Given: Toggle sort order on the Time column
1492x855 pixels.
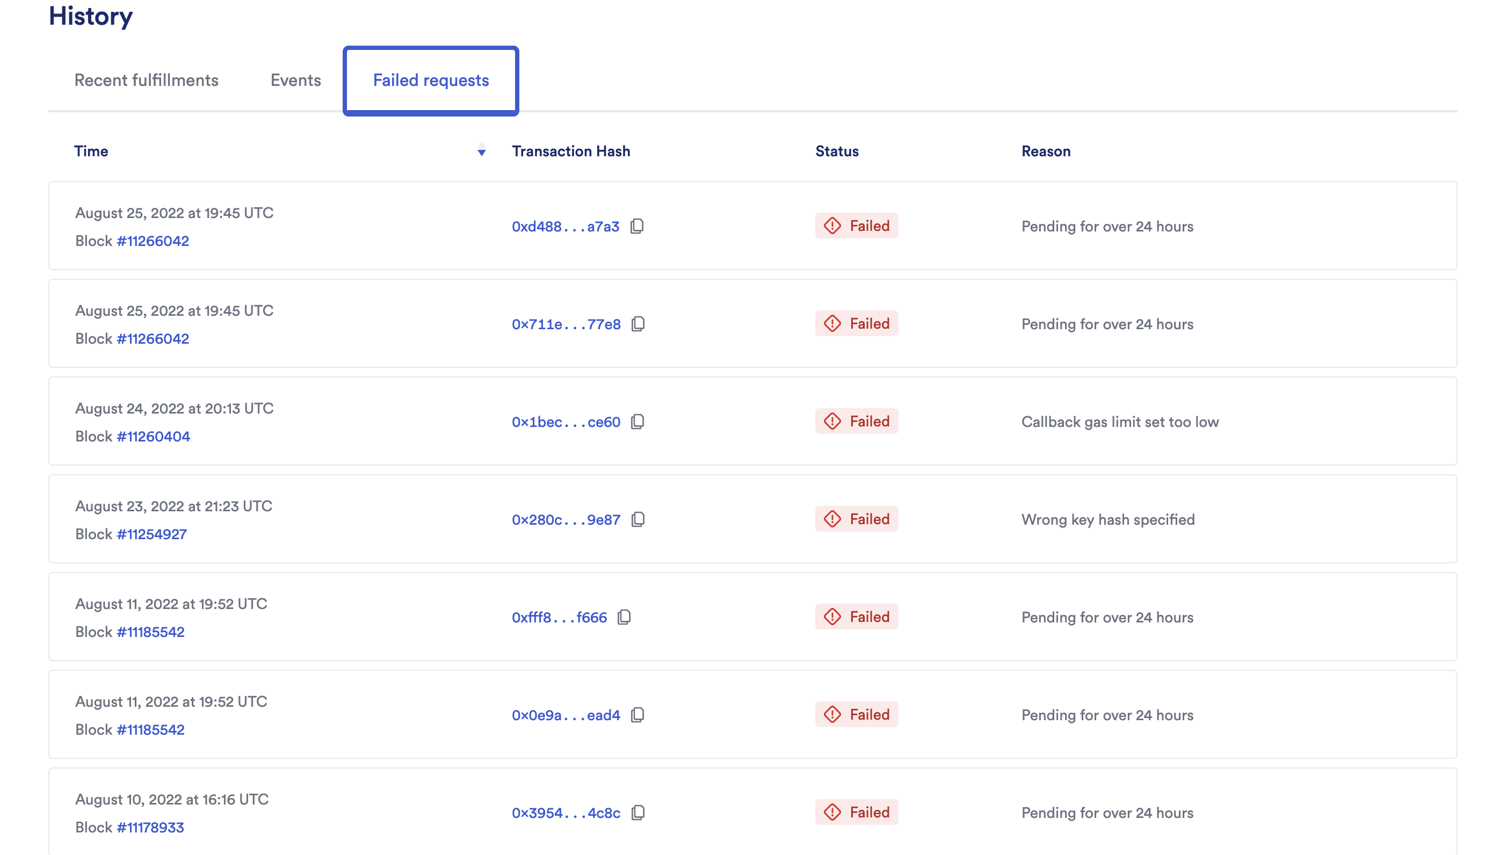Looking at the screenshot, I should 481,151.
